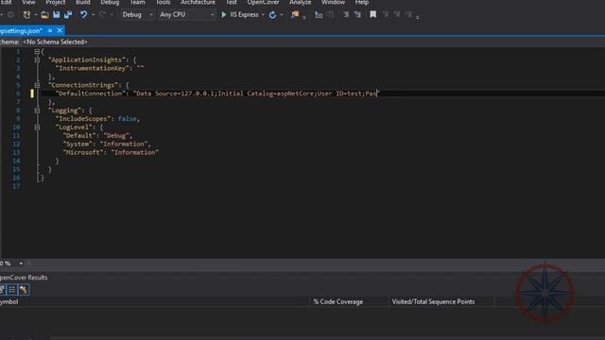Click the OpenCover Results panel title
605x340 pixels.
[24, 278]
